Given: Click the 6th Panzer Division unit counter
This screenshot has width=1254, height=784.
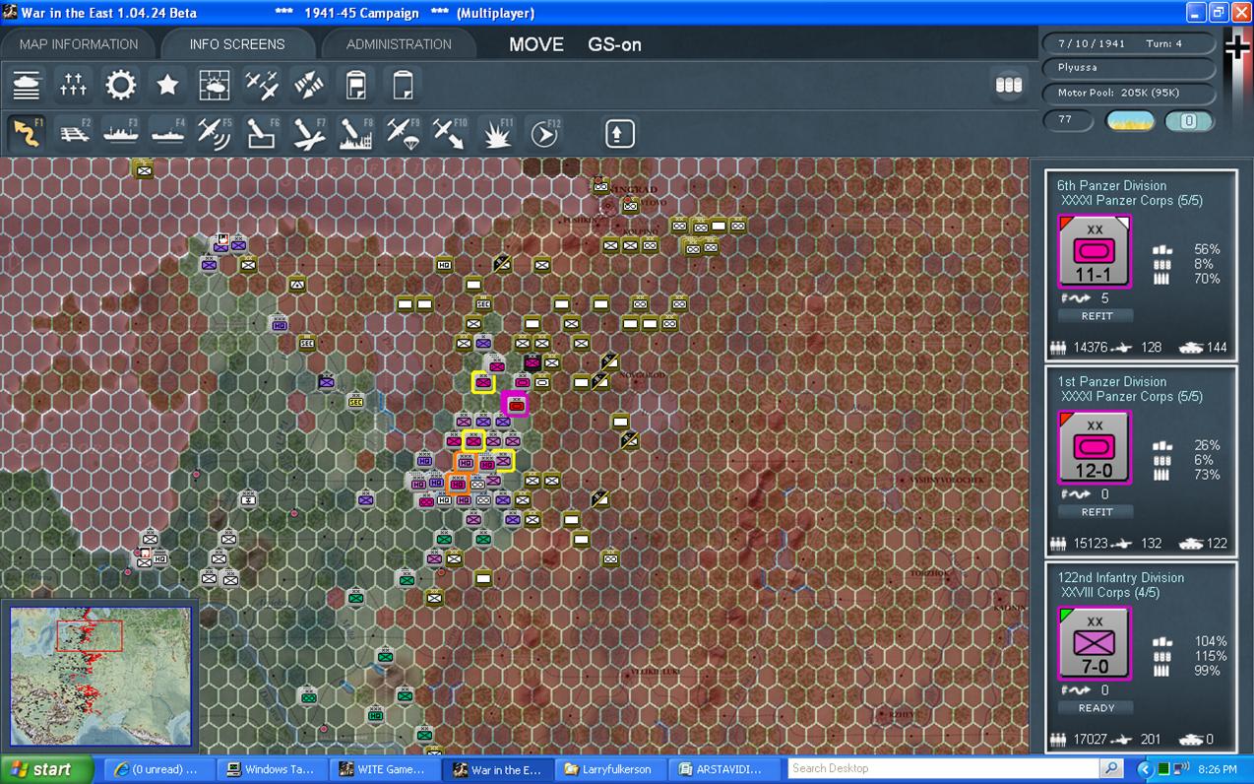Looking at the screenshot, I should coord(1095,252).
